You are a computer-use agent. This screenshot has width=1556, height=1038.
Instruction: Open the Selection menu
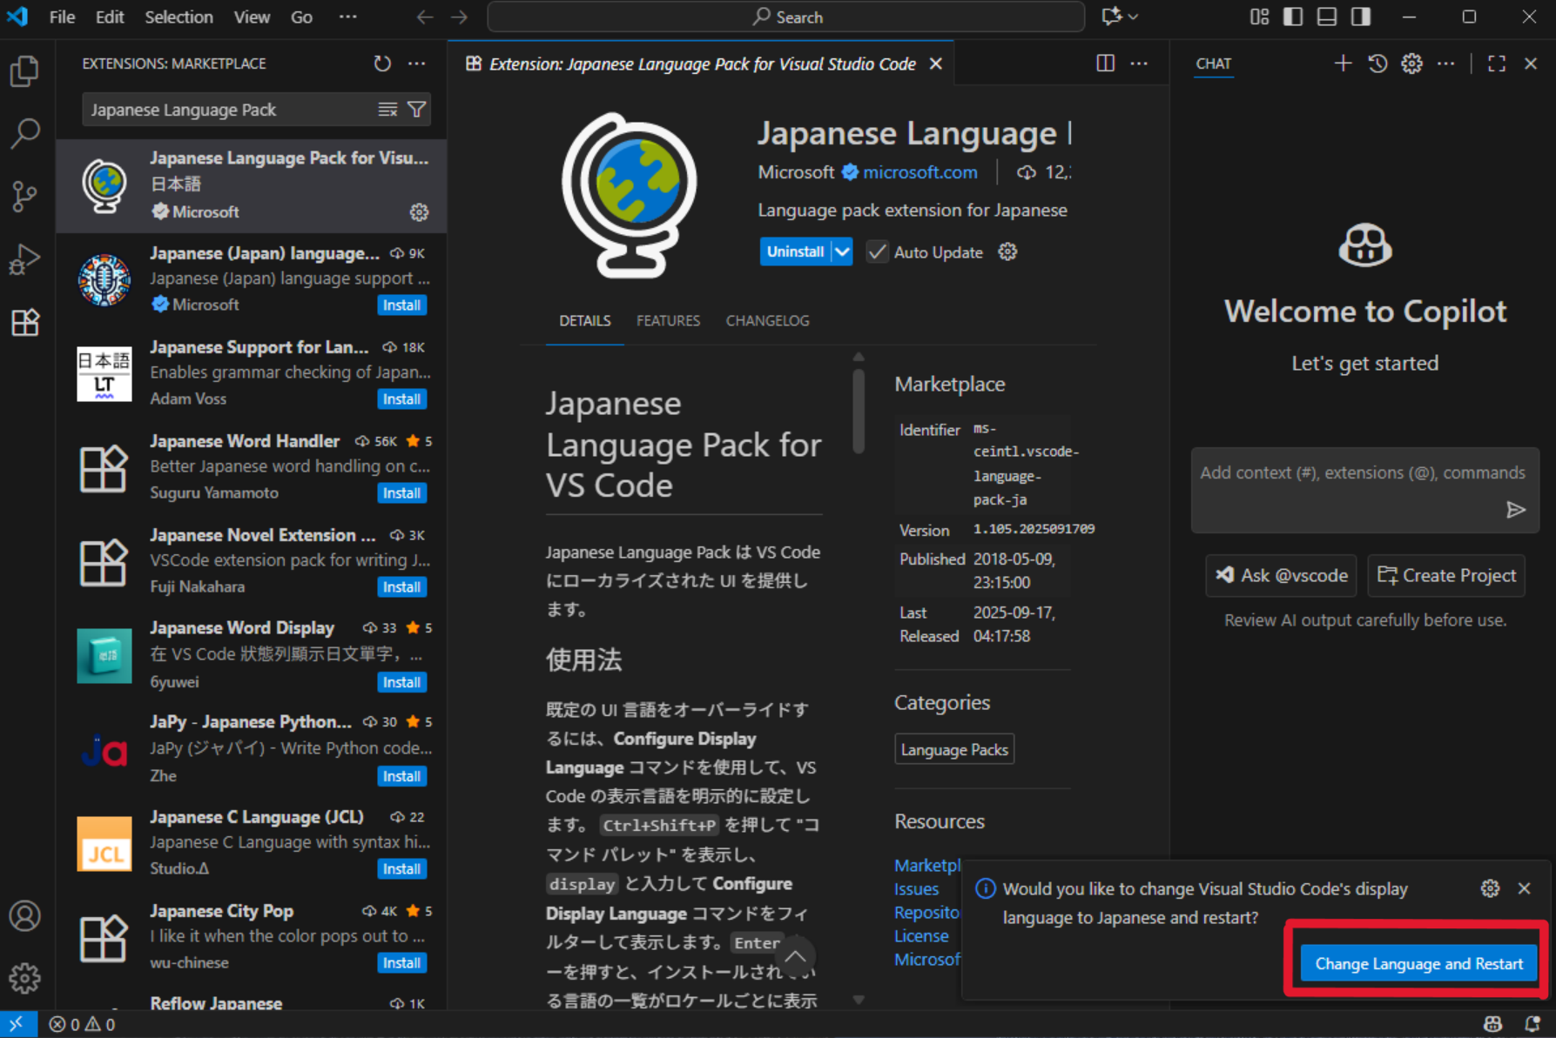(179, 17)
